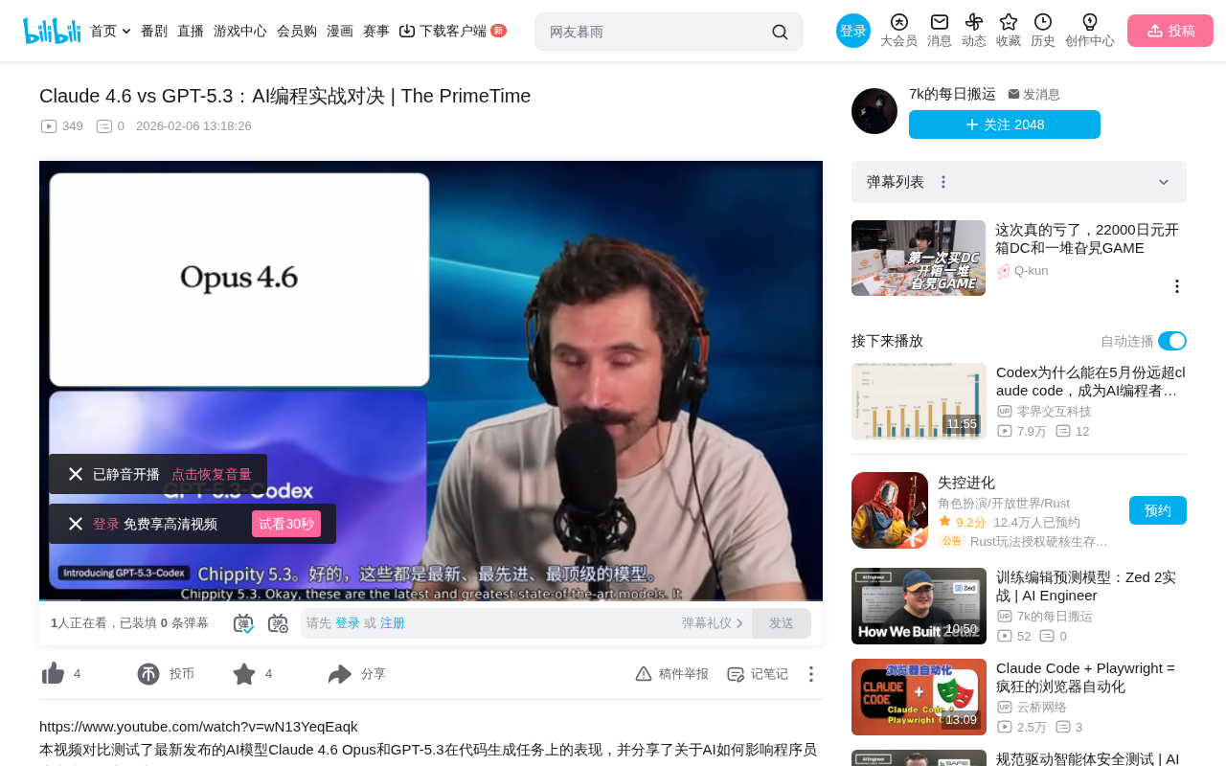Open 零界交互科技 uploader link

click(1045, 412)
